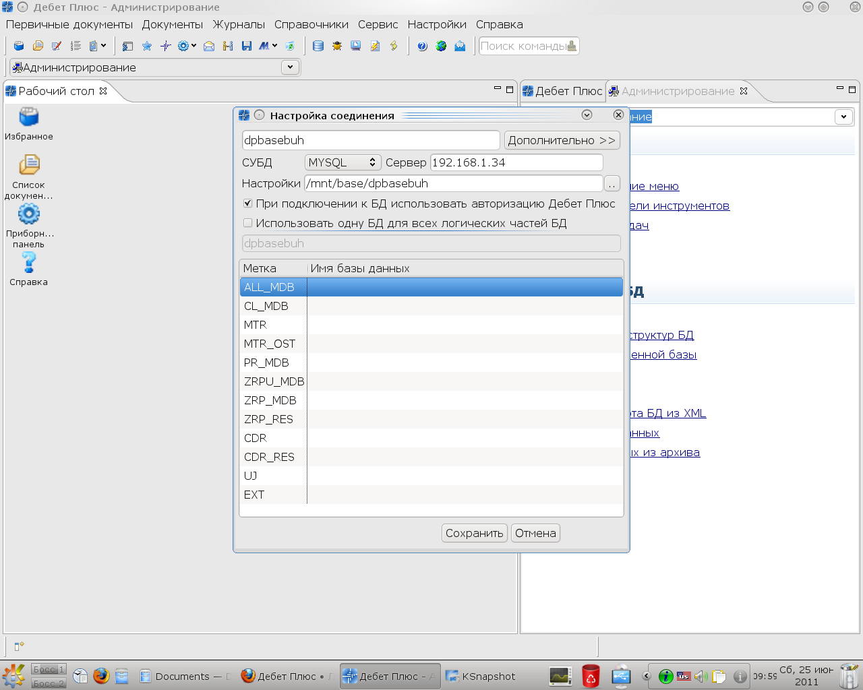Click the globe toolbar icon
The image size is (863, 690).
point(441,46)
